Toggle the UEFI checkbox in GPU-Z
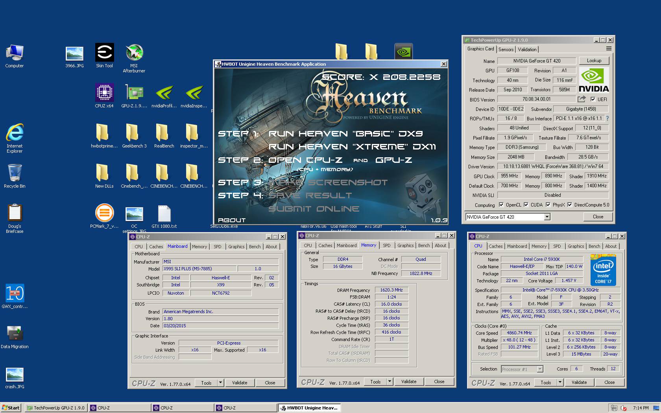The width and height of the screenshot is (661, 413). (593, 100)
